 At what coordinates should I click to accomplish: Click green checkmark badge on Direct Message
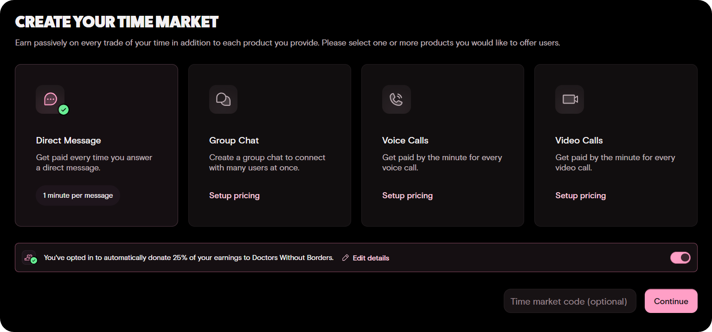(64, 110)
